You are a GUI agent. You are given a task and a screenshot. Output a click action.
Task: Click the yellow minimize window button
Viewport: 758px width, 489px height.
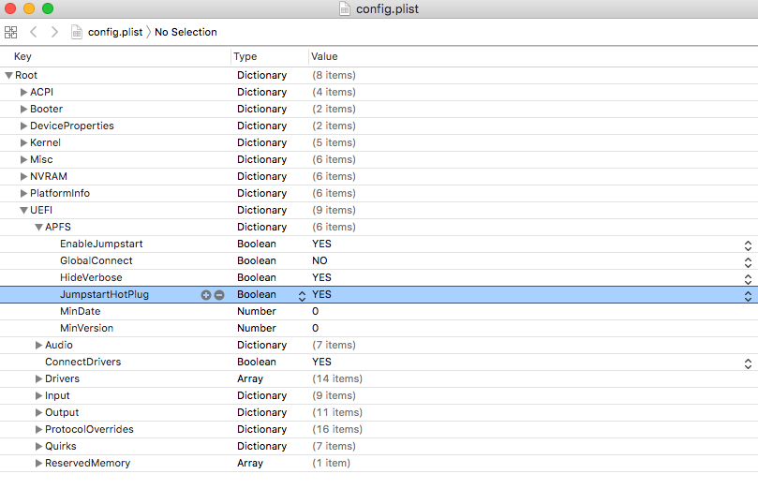[x=29, y=8]
